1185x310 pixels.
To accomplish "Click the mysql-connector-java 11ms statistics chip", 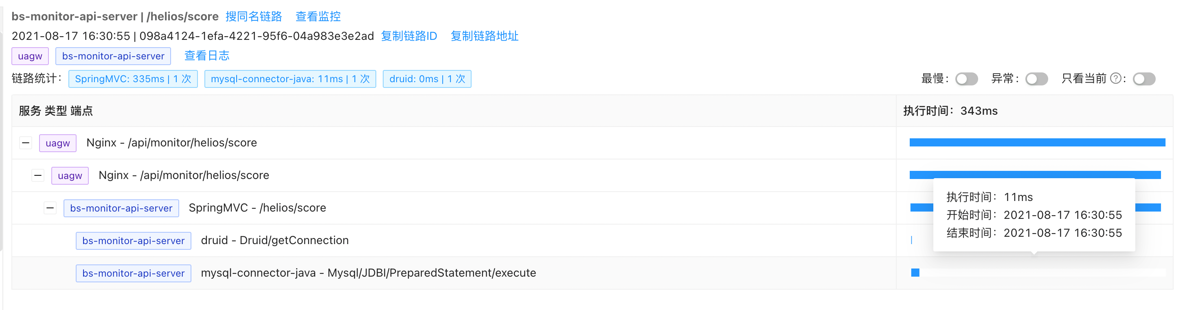I will point(290,79).
